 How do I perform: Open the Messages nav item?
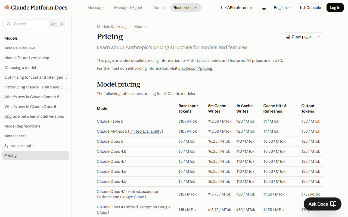tap(97, 8)
